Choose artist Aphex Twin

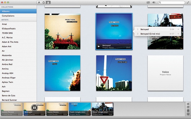pos(18,82)
